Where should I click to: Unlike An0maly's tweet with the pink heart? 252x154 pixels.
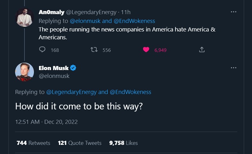coord(146,50)
